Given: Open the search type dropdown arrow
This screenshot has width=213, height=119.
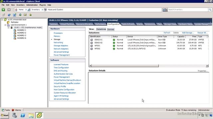Looking at the screenshot, I should 167,10.
